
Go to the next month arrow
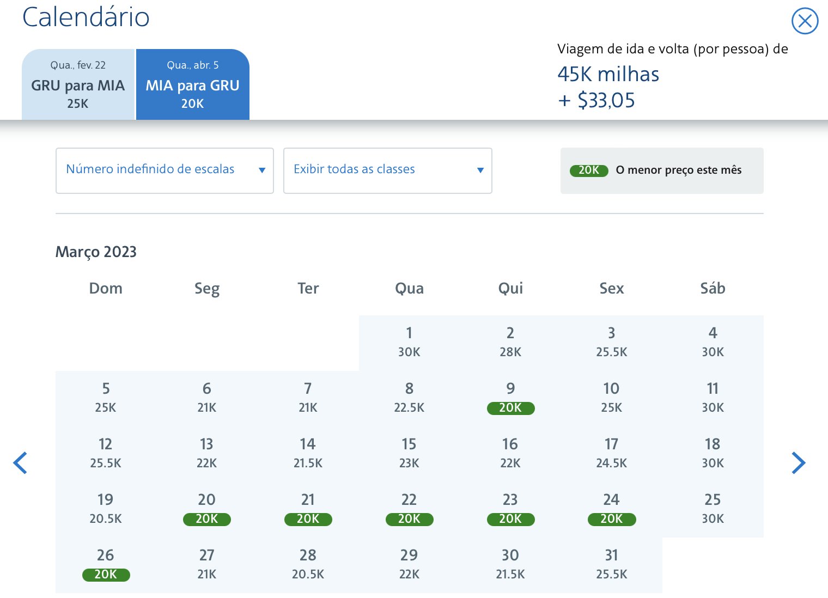pos(798,463)
